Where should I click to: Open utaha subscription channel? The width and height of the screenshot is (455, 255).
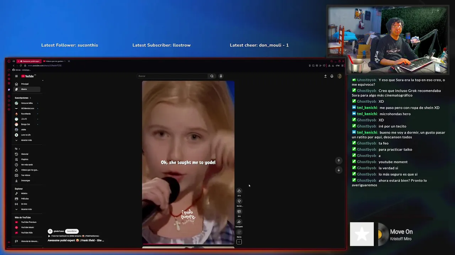coord(27,130)
